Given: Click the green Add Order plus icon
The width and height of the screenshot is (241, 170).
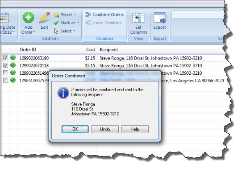Looking at the screenshot, I should point(28,17).
